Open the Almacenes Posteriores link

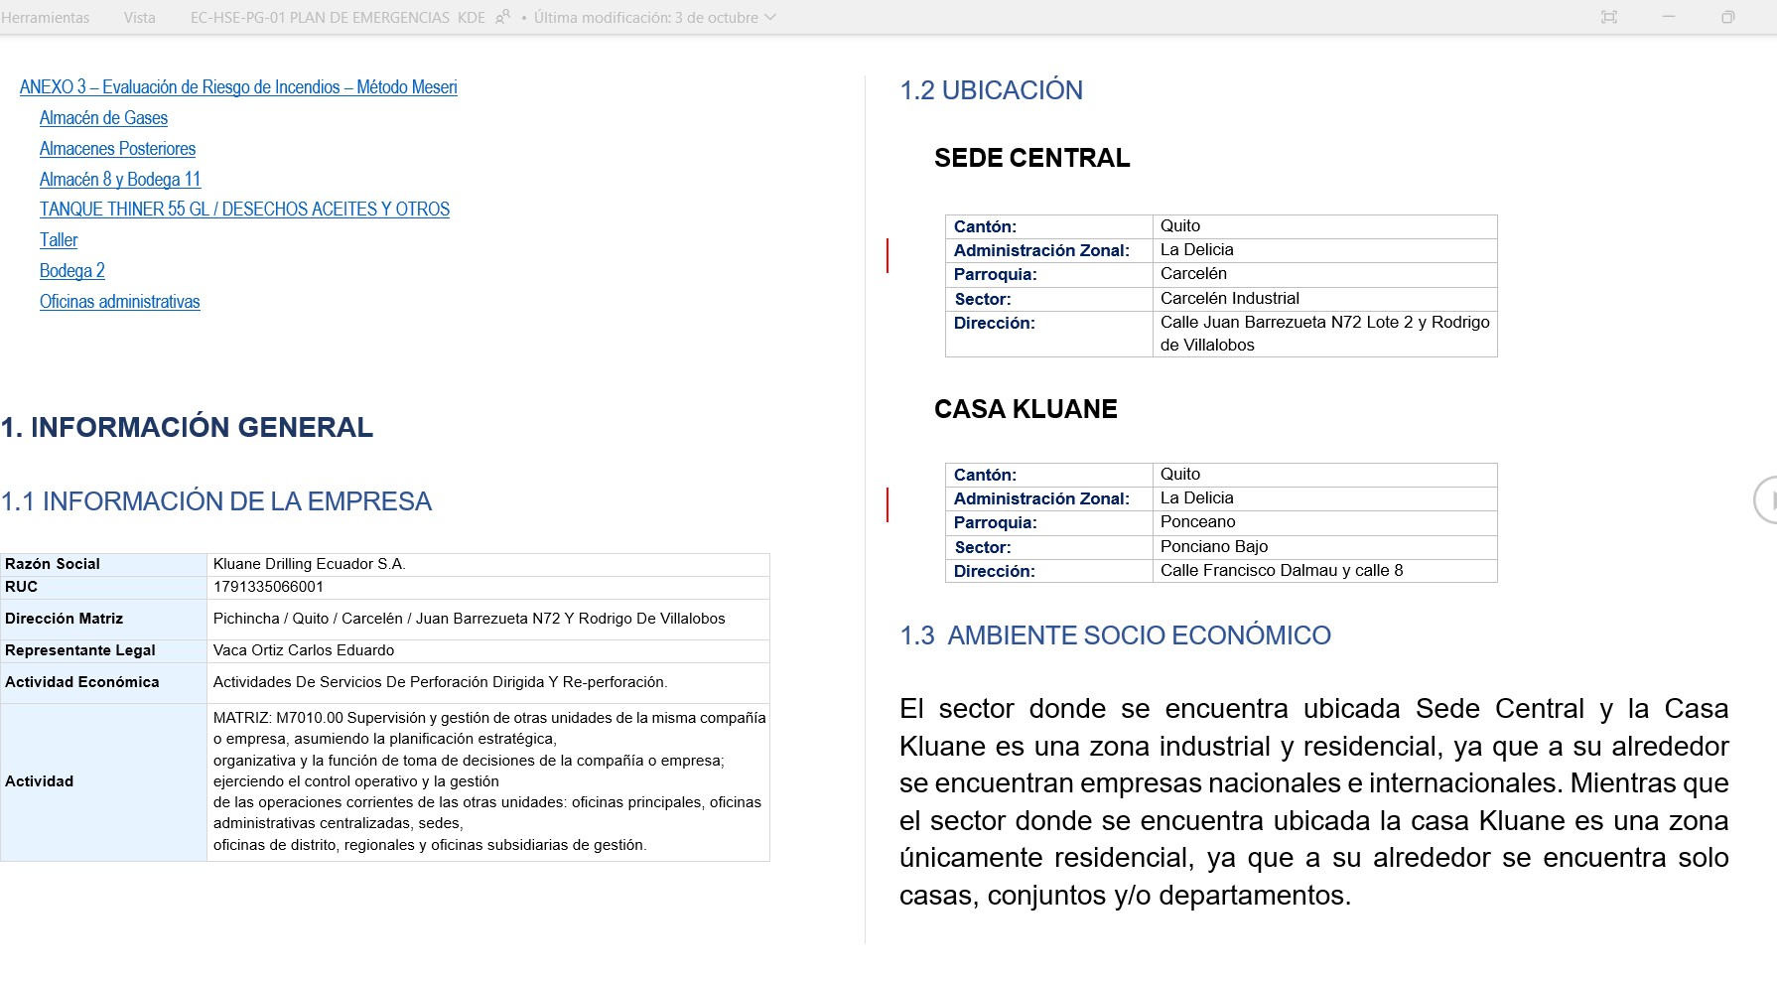click(117, 149)
